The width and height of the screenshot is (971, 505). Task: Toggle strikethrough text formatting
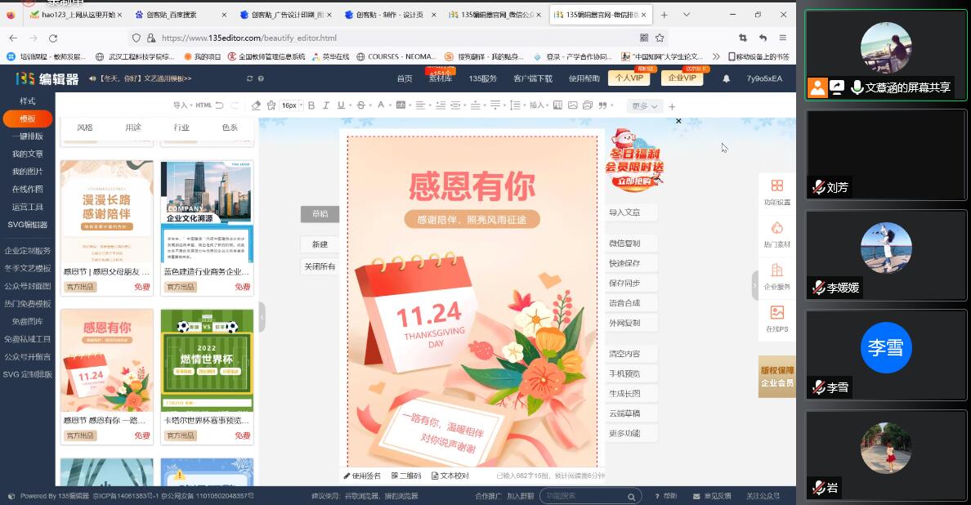(x=361, y=105)
